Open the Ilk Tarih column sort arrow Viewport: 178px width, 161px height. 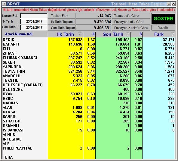coord(80,34)
